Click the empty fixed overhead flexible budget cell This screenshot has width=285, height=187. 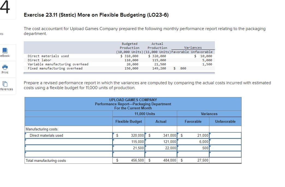coord(128,154)
